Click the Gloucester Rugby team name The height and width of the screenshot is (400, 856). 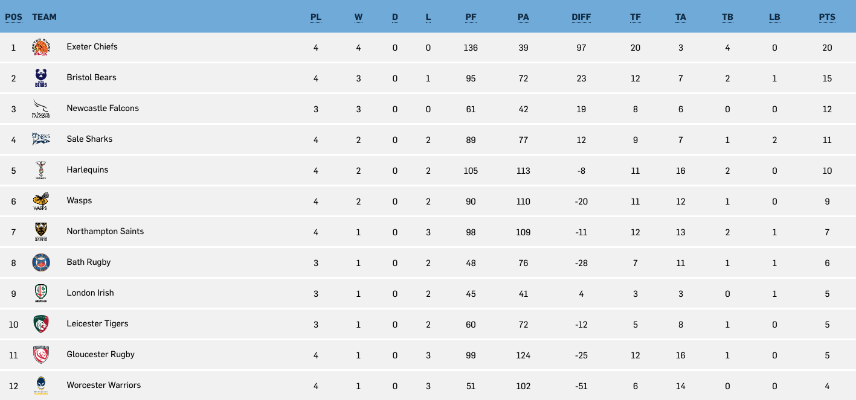click(x=101, y=354)
